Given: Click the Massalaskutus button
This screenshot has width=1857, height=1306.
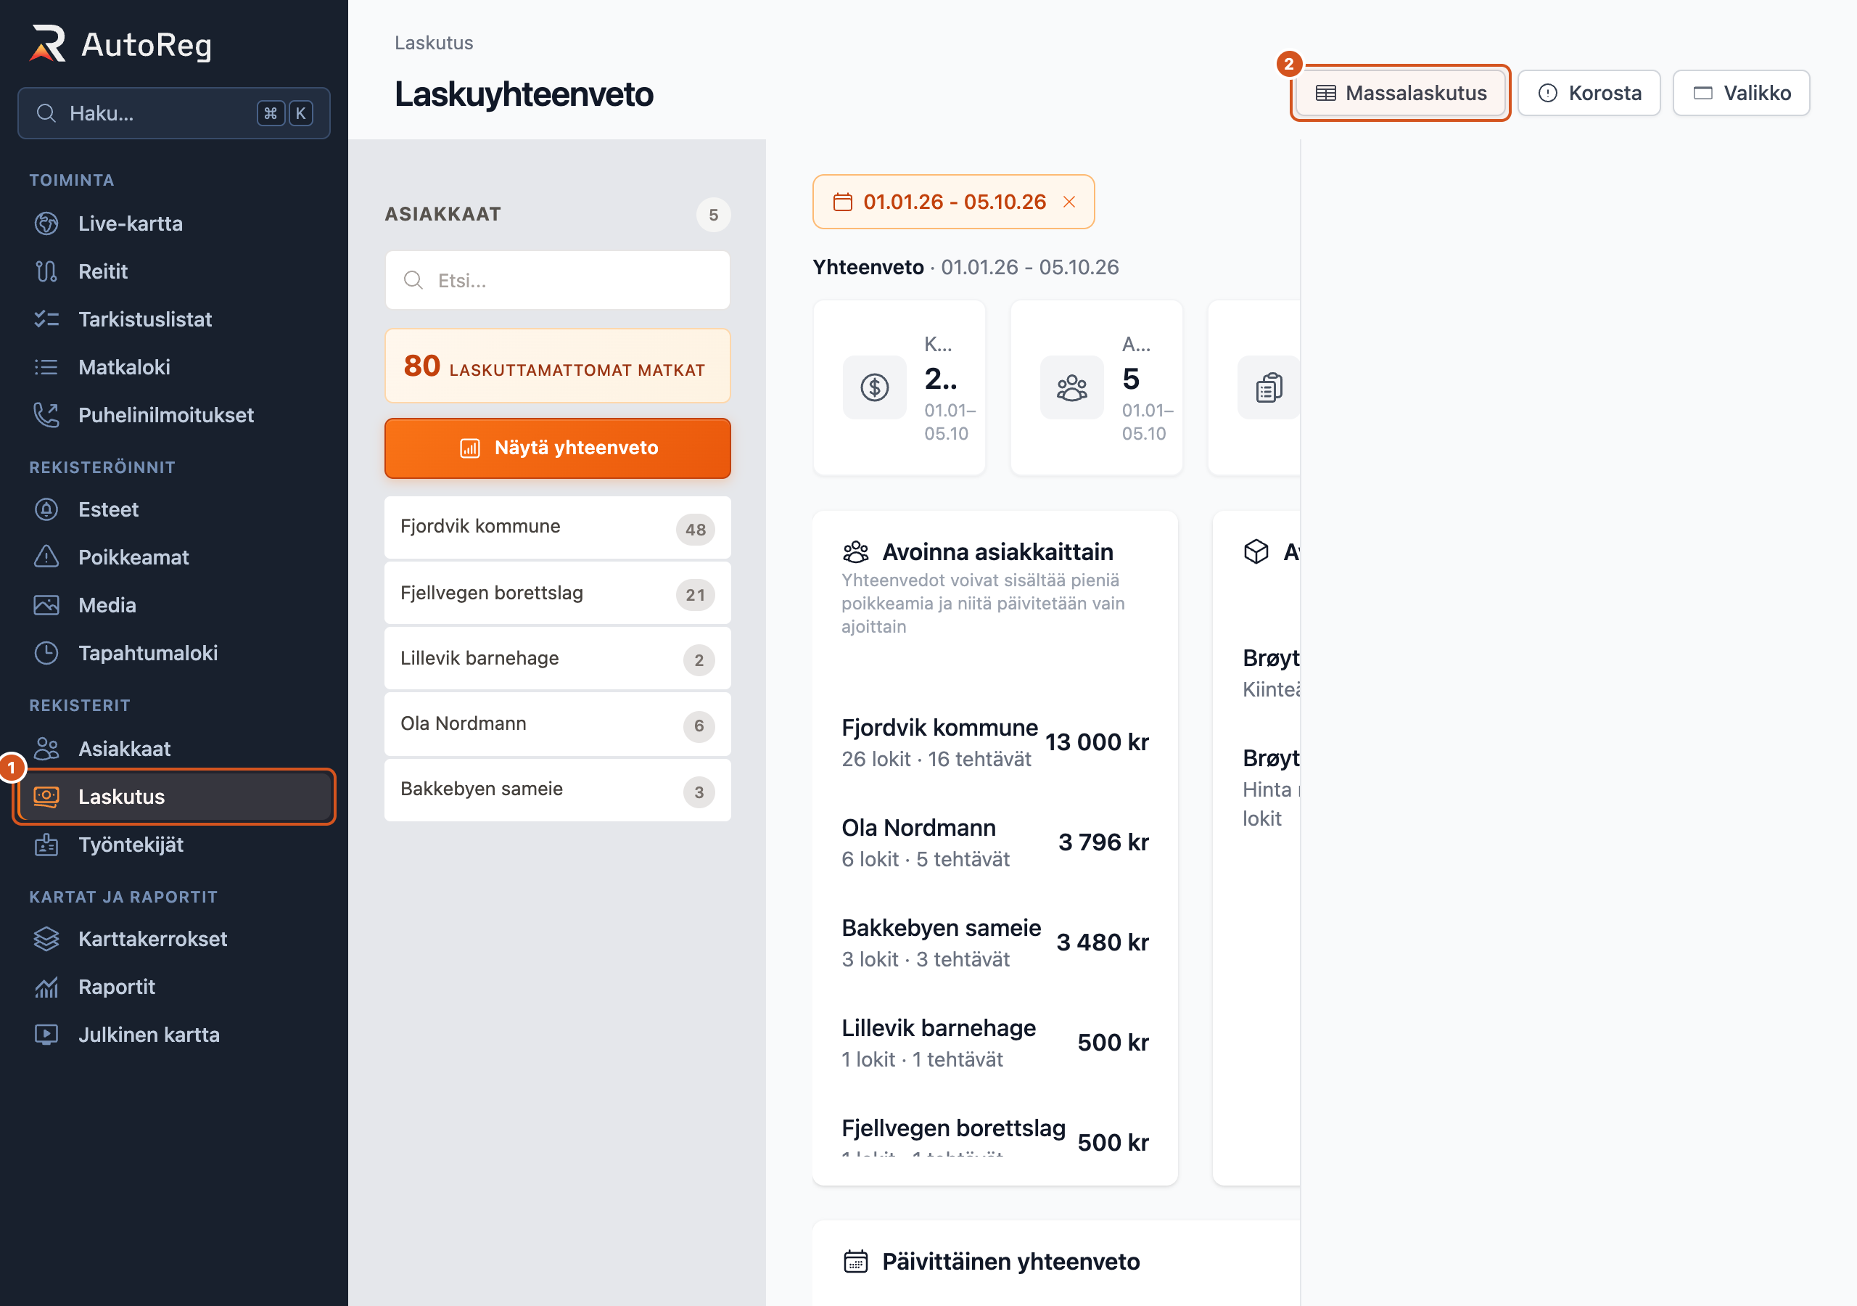Looking at the screenshot, I should click(1400, 93).
